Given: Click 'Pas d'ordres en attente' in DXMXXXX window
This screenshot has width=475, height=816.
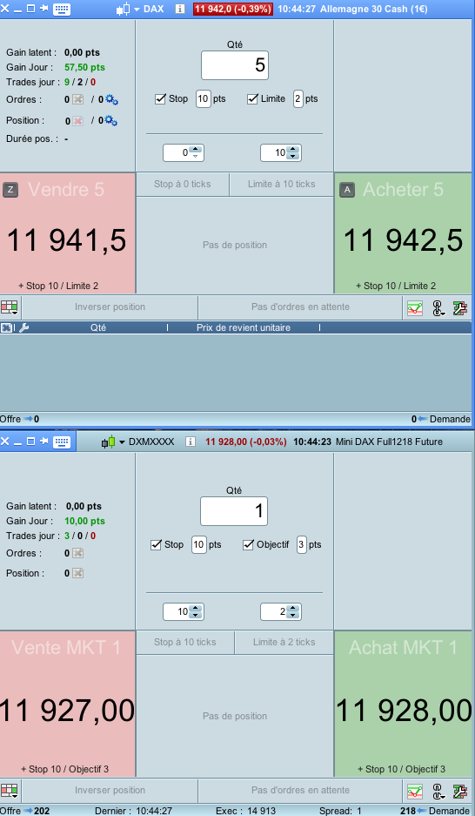Looking at the screenshot, I should [300, 791].
